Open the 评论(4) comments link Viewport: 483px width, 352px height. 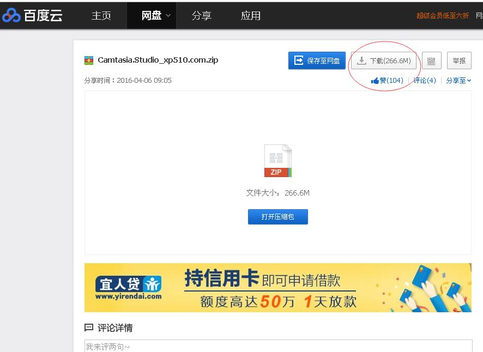pos(425,80)
